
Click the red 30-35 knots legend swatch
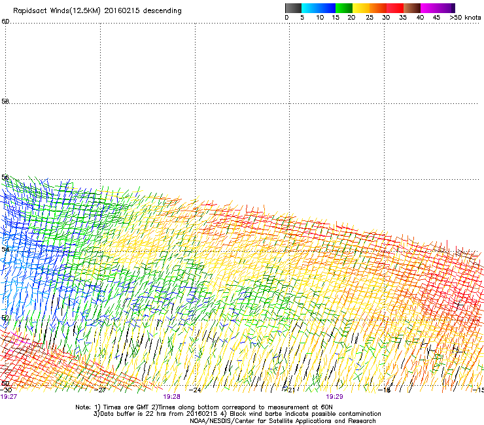[x=395, y=8]
